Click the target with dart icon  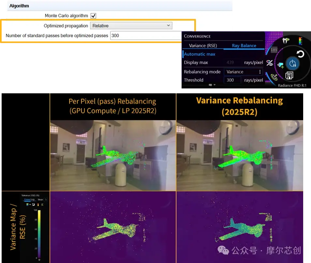pos(274,77)
